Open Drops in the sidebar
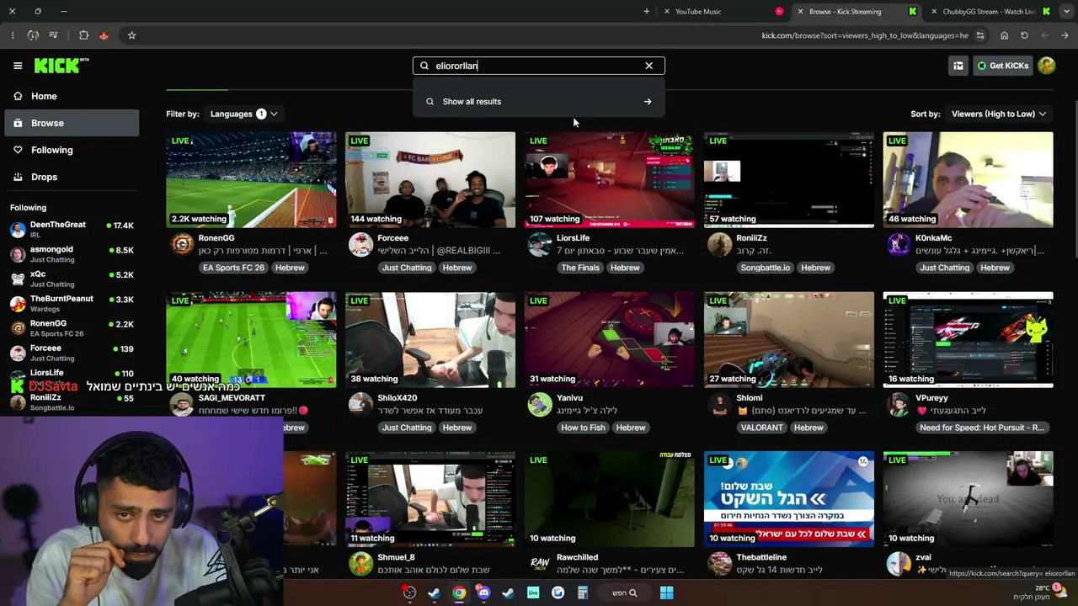 coord(72,177)
